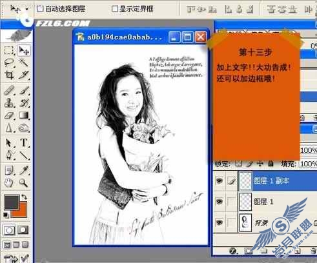Add layer style button in Layers panel
The height and width of the screenshot is (263, 317).
pyautogui.click(x=233, y=251)
